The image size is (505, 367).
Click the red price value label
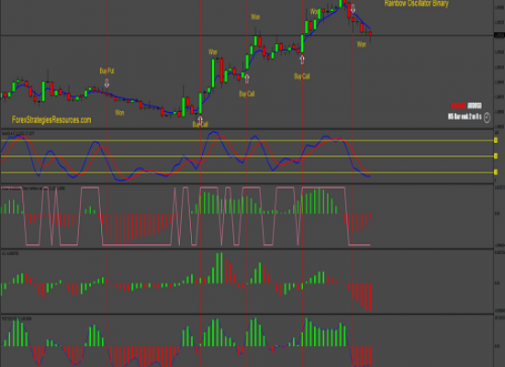coord(458,106)
